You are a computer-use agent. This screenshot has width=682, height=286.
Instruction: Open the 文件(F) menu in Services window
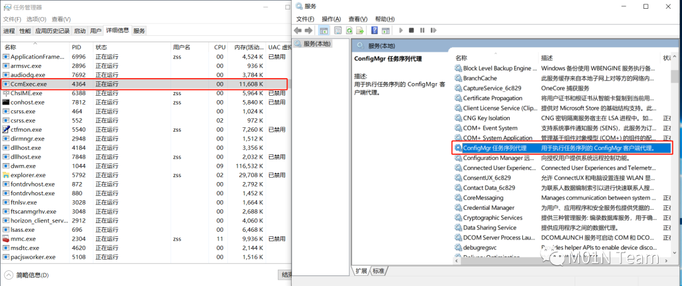pos(306,19)
